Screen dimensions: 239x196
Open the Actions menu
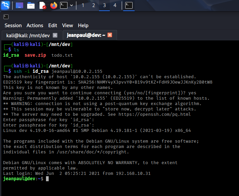coord(35,26)
